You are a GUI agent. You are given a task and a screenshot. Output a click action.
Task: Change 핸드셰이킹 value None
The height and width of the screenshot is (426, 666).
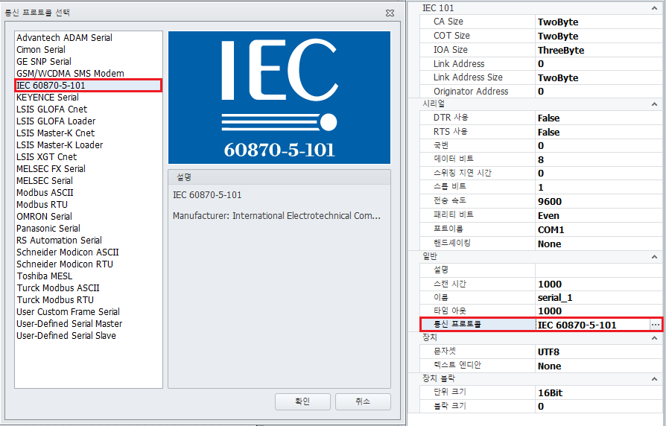click(x=598, y=244)
